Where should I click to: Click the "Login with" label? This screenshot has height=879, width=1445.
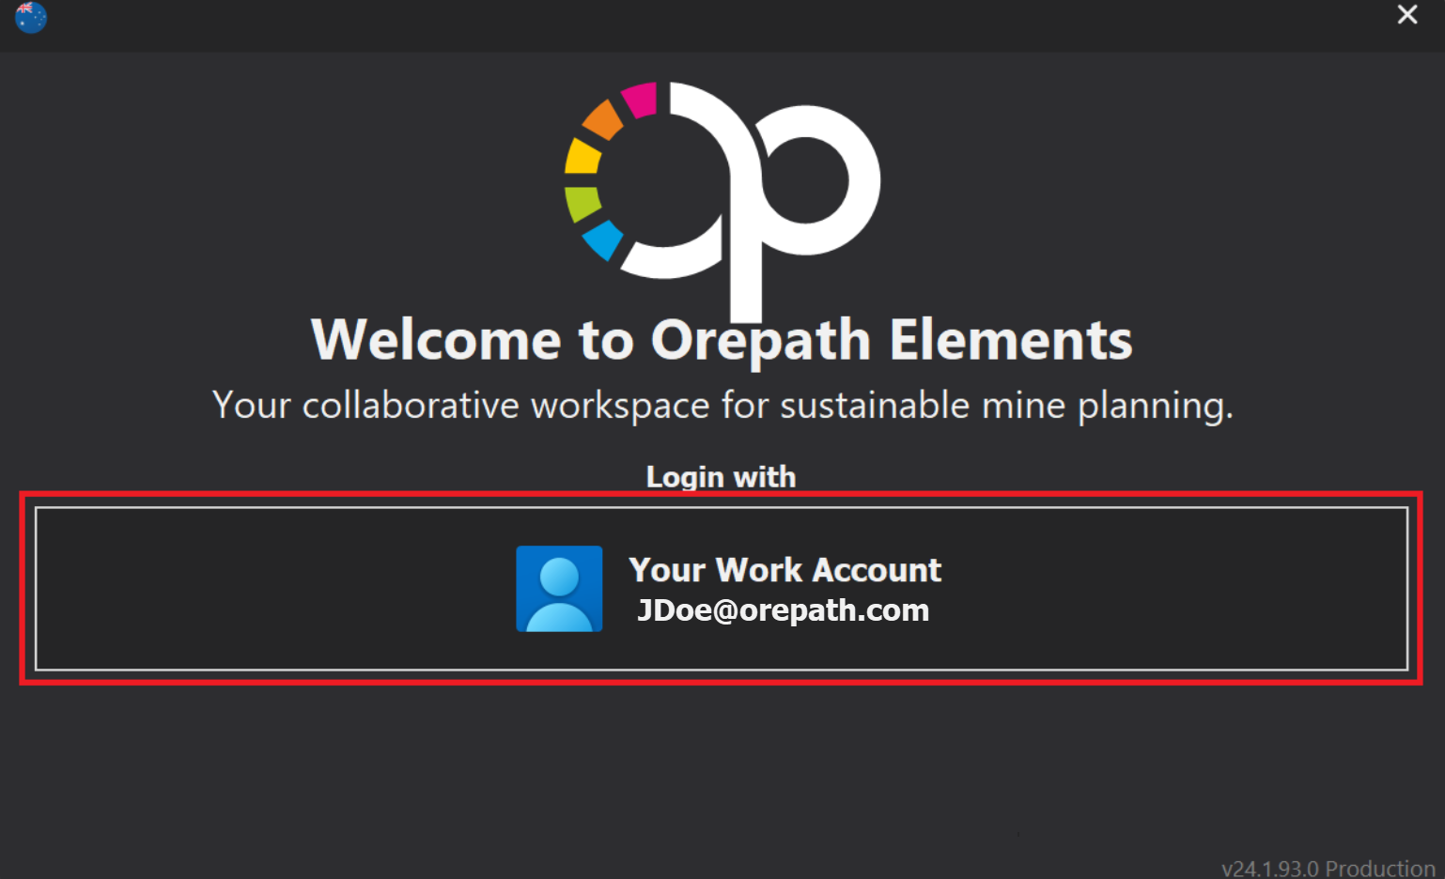pyautogui.click(x=721, y=477)
